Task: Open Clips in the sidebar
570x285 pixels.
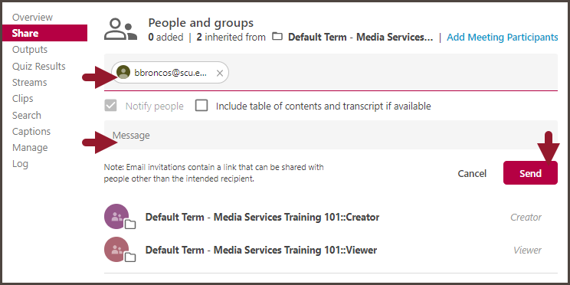Action: [x=22, y=99]
